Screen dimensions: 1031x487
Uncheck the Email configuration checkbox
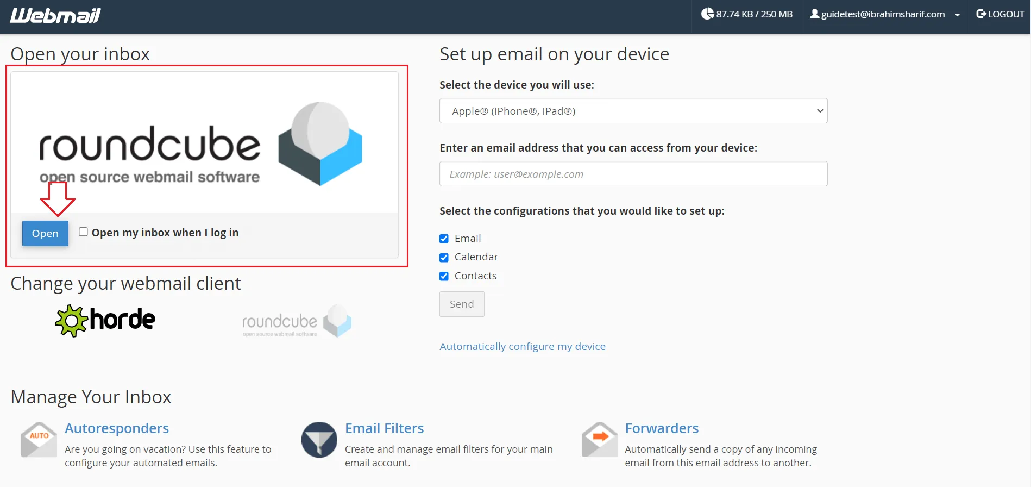[x=444, y=239]
